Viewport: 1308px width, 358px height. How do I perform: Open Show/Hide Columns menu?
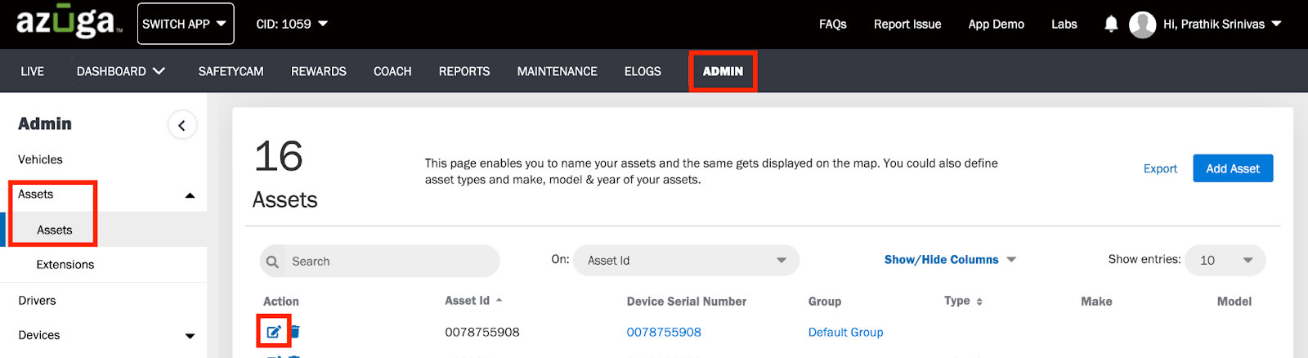coord(950,259)
